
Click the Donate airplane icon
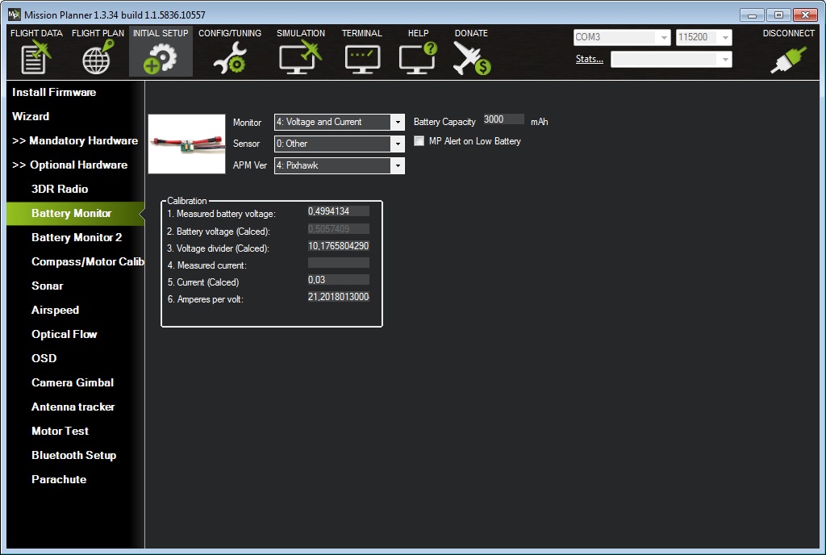(471, 59)
